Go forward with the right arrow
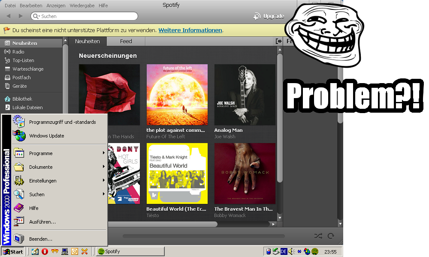The image size is (429, 257). point(21,16)
